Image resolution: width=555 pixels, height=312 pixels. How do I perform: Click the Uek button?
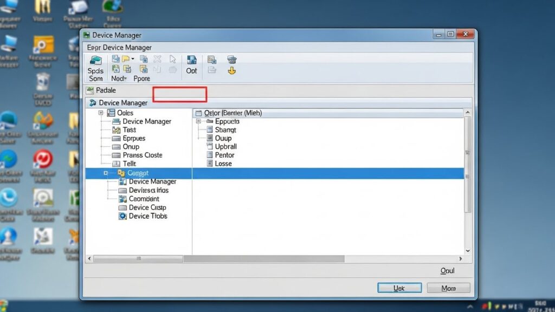399,288
